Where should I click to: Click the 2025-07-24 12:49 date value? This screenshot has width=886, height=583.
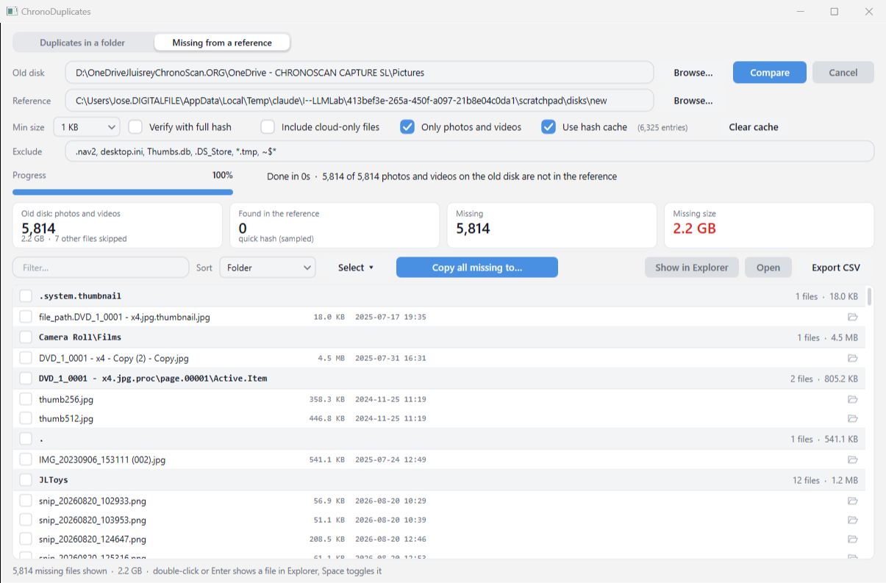point(390,459)
